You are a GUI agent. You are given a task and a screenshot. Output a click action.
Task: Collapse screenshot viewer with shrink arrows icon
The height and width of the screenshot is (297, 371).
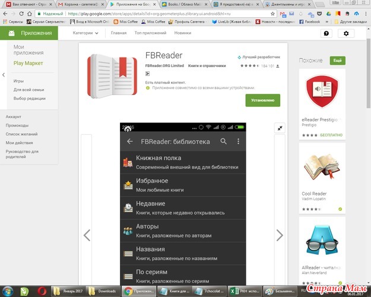280,128
